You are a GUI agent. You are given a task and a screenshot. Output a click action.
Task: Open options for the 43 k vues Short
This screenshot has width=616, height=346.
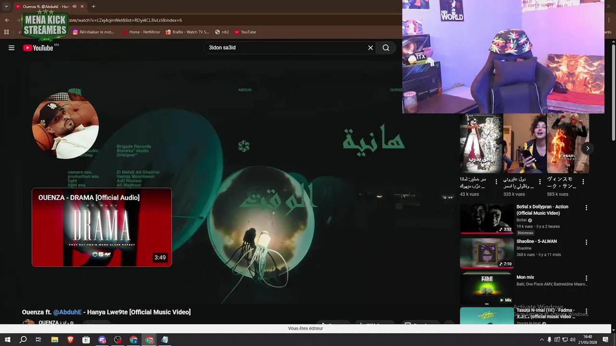pyautogui.click(x=496, y=182)
